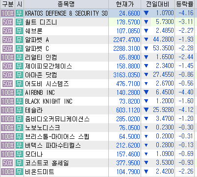Screen dimensions: 197x177
Task: Click the current price 178.5700
Action: pos(128,22)
